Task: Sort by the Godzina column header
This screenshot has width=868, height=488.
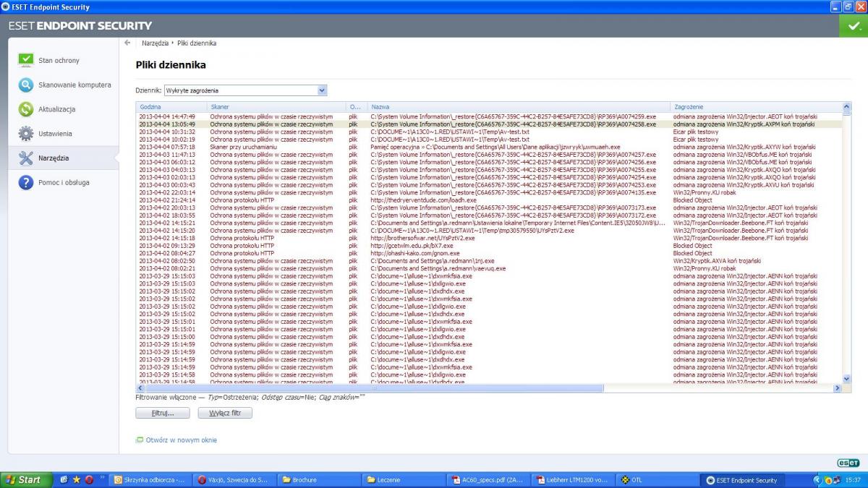Action: click(171, 107)
